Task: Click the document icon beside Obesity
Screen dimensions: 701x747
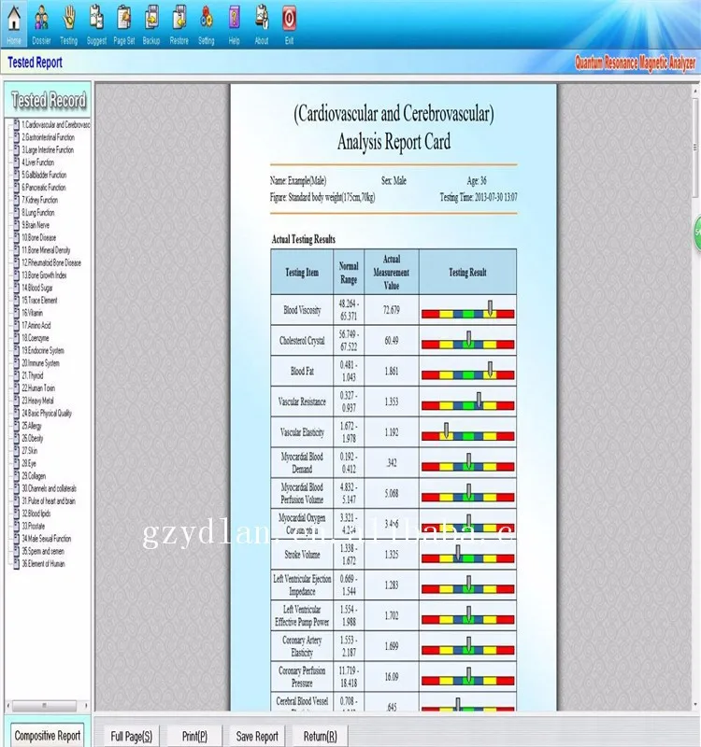Action: click(x=16, y=438)
